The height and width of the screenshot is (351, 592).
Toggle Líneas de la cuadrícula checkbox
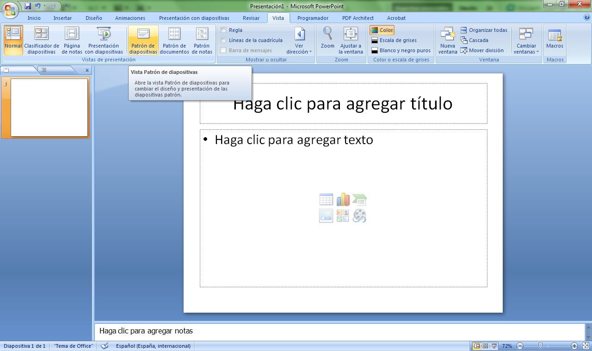click(223, 40)
